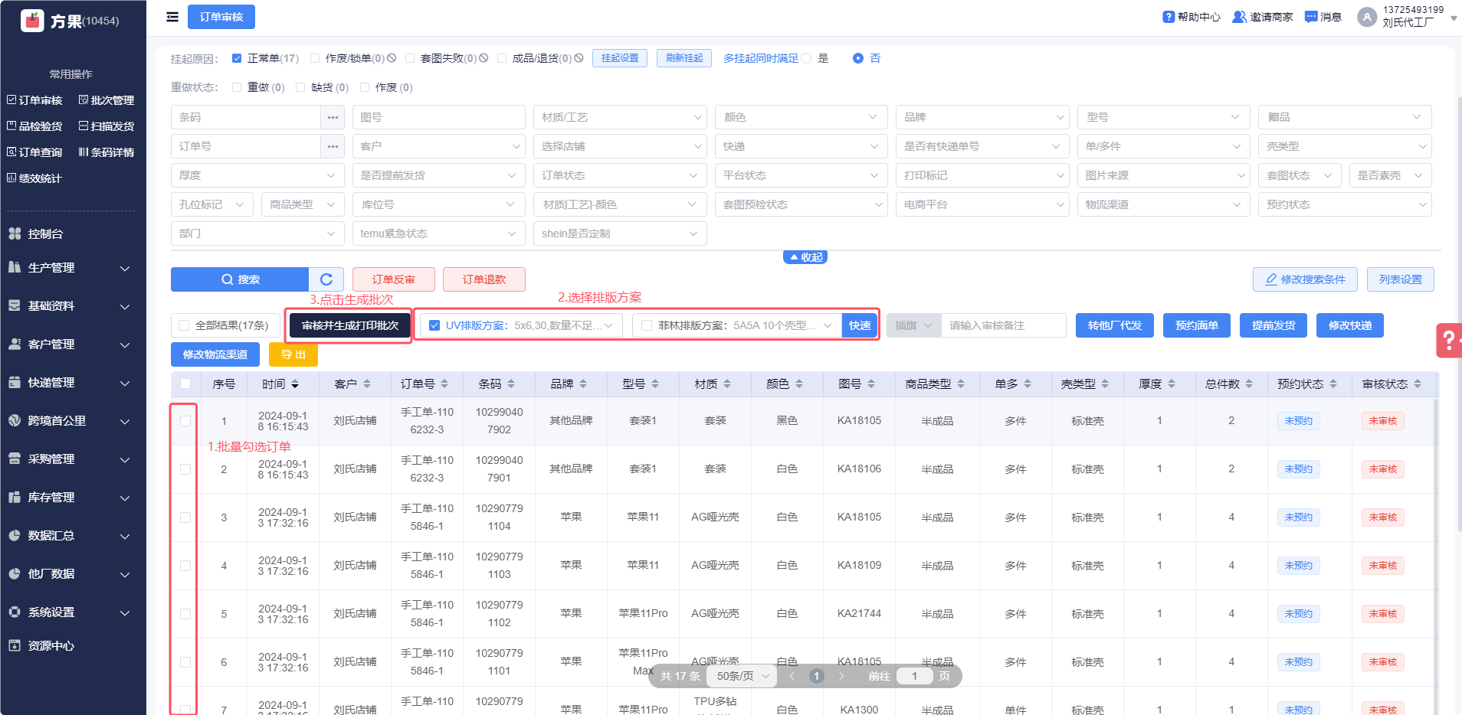Click the ellipsis icon in barcode field

[333, 117]
